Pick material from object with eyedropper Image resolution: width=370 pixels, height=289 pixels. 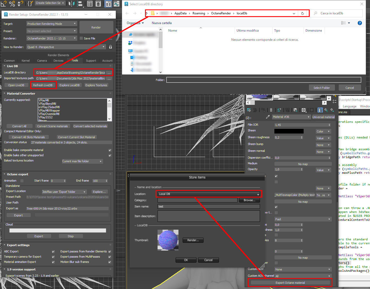[268, 117]
